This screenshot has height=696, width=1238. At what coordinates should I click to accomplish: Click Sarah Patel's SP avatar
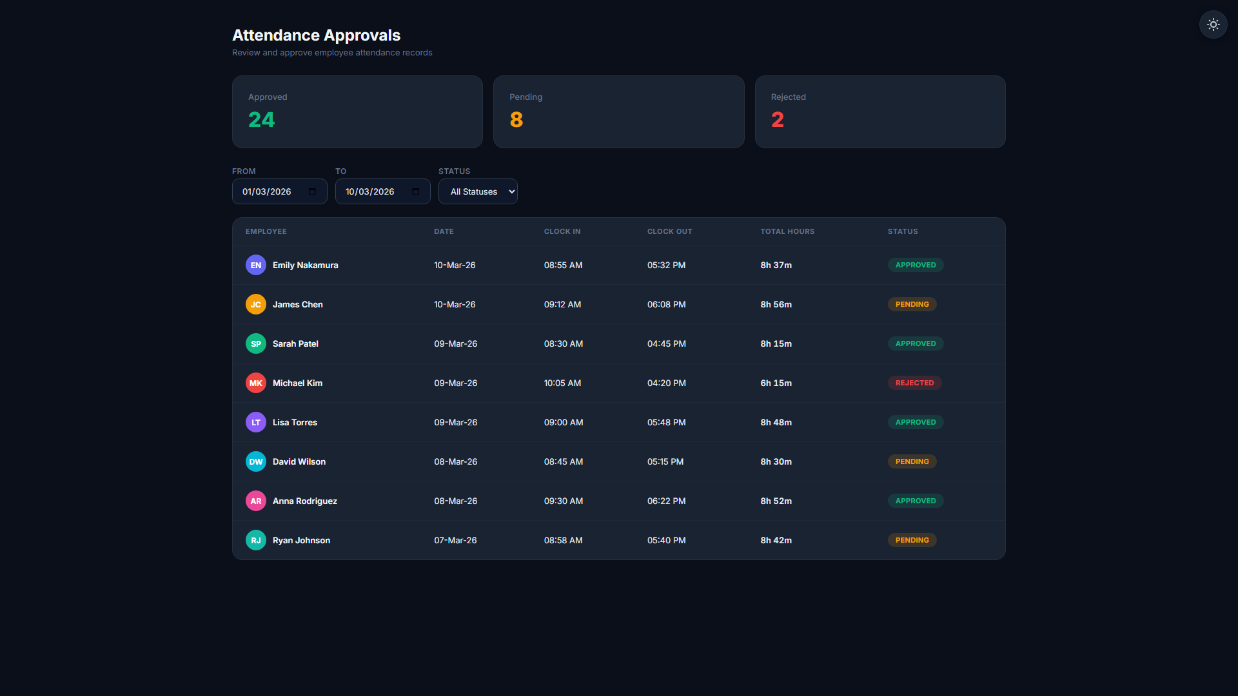pyautogui.click(x=256, y=343)
